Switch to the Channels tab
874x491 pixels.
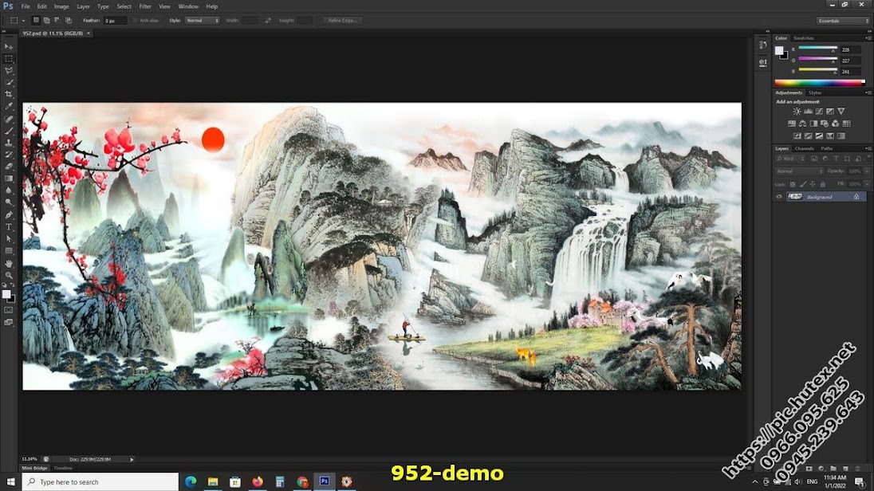click(805, 149)
